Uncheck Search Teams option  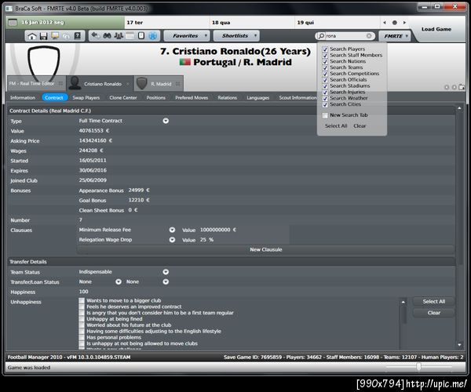[325, 67]
